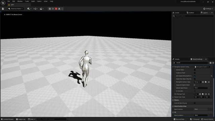Close the Layers tab
The image size is (215, 121).
[212, 13]
